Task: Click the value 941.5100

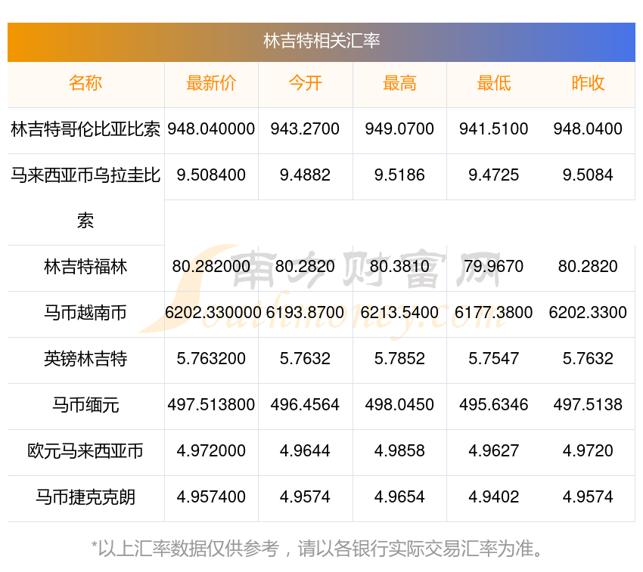Action: [494, 129]
